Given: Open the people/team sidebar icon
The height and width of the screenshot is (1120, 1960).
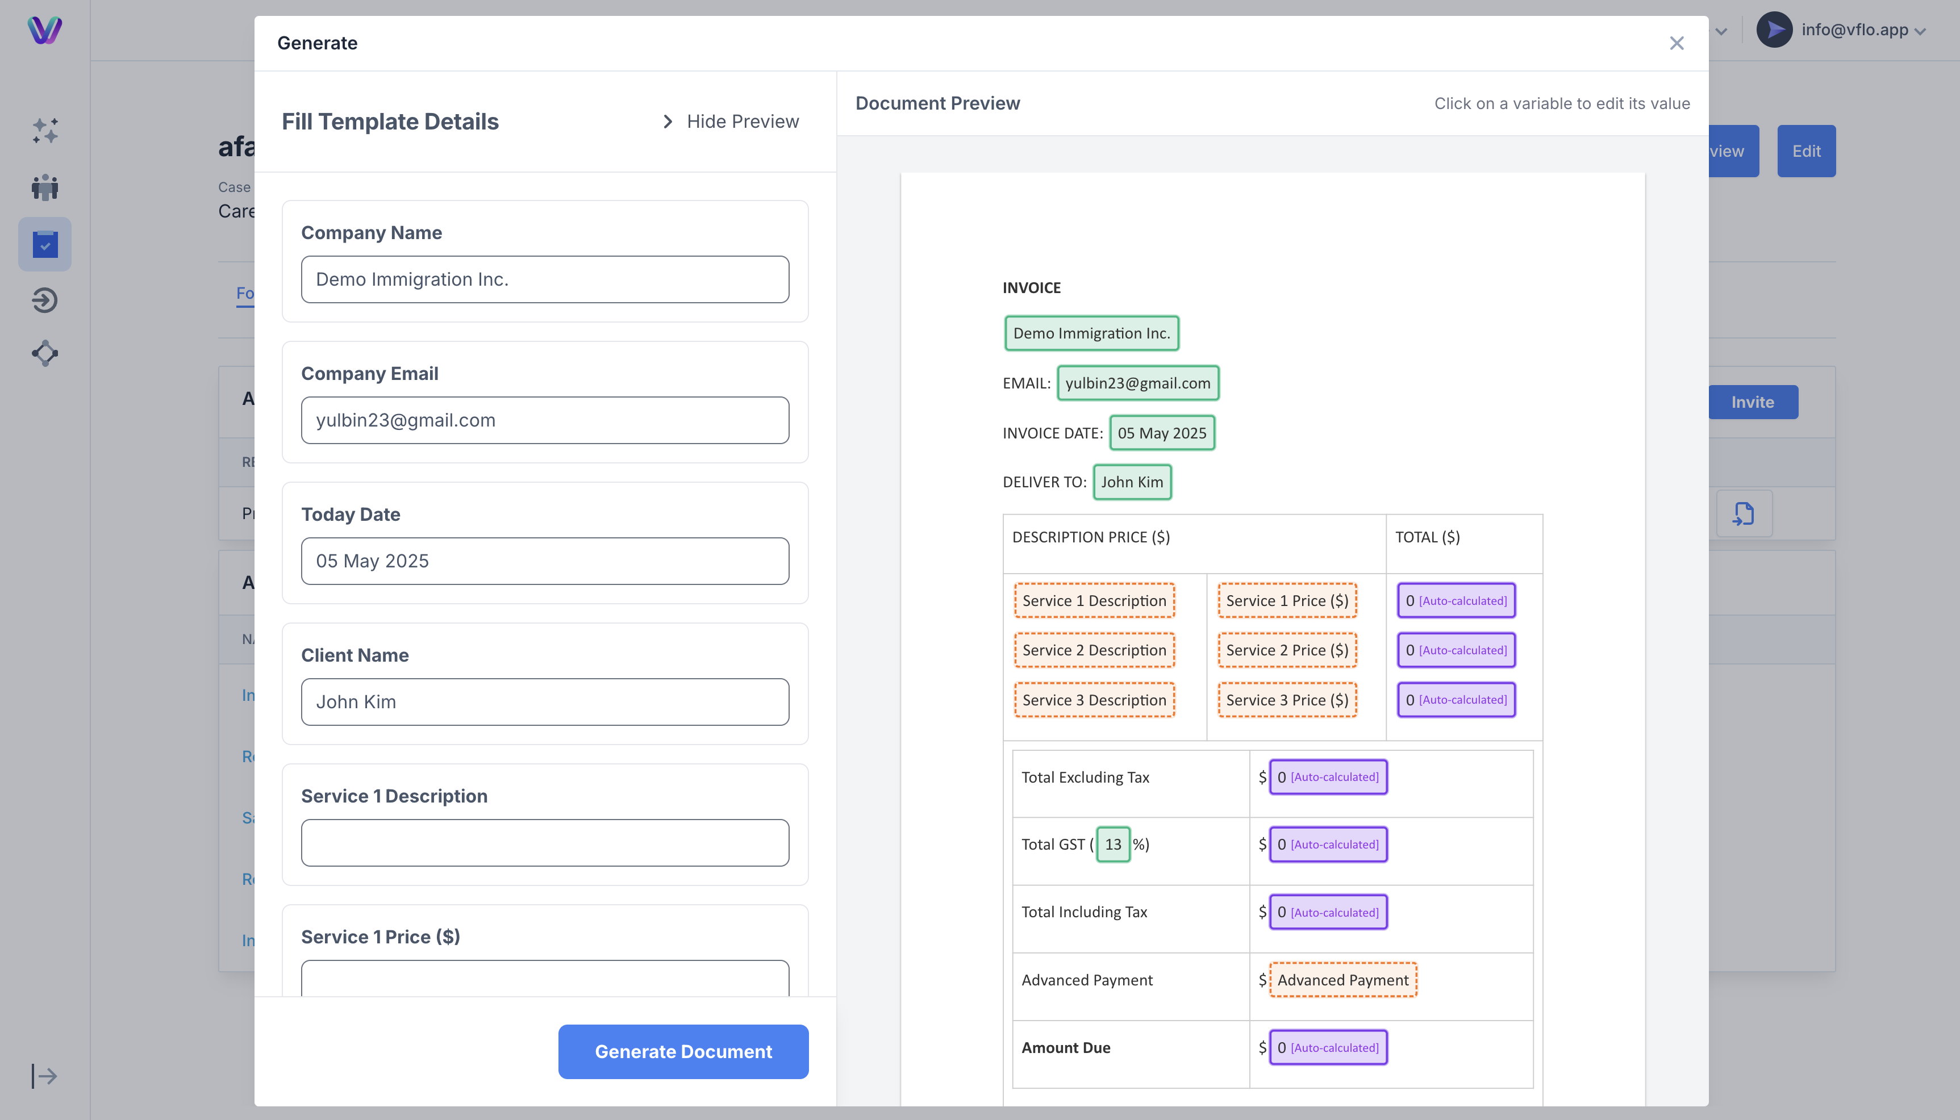Looking at the screenshot, I should 45,187.
